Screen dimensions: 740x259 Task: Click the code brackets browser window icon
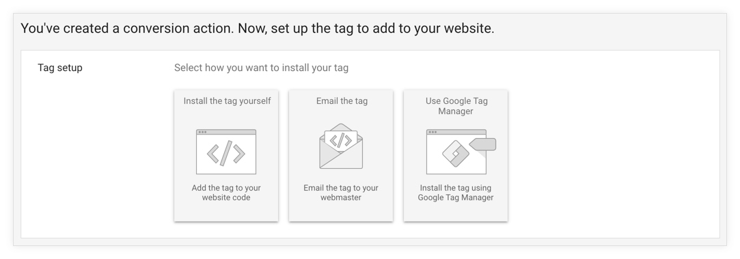226,152
